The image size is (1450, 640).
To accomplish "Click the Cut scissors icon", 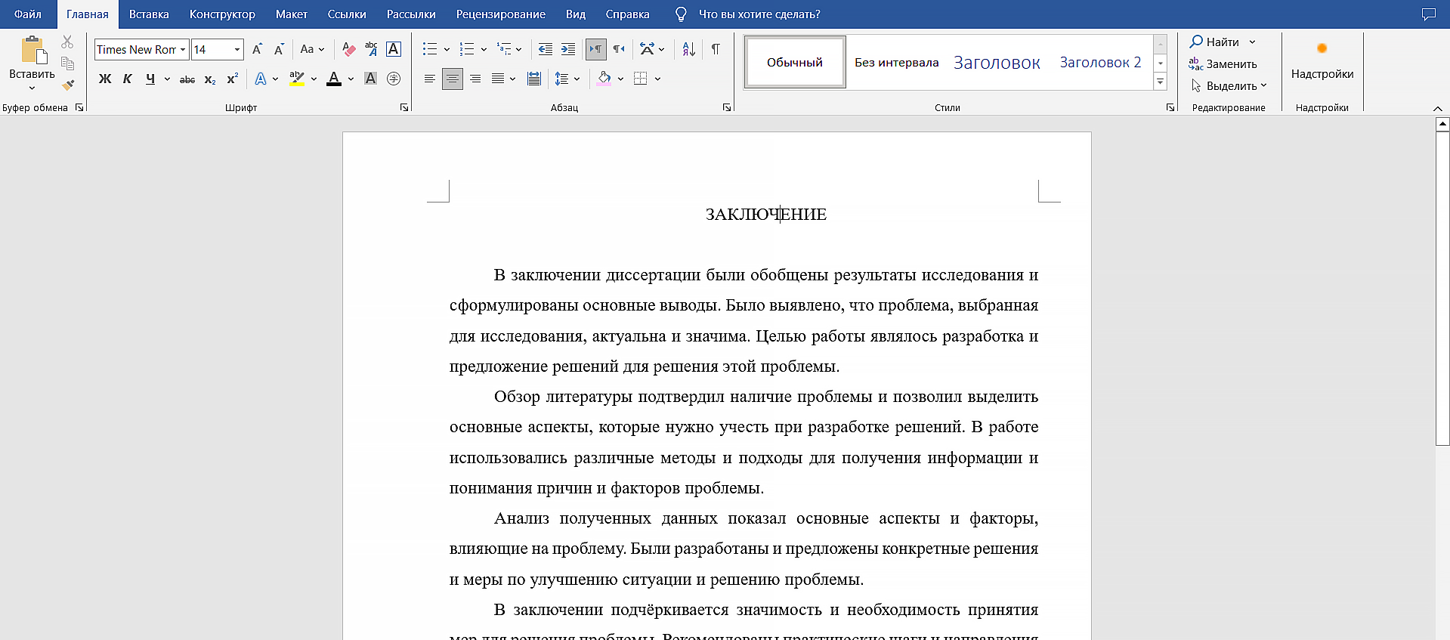I will point(67,42).
